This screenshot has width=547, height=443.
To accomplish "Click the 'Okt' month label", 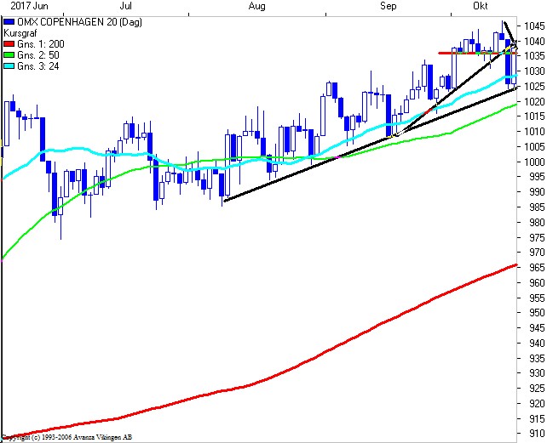I will [481, 6].
